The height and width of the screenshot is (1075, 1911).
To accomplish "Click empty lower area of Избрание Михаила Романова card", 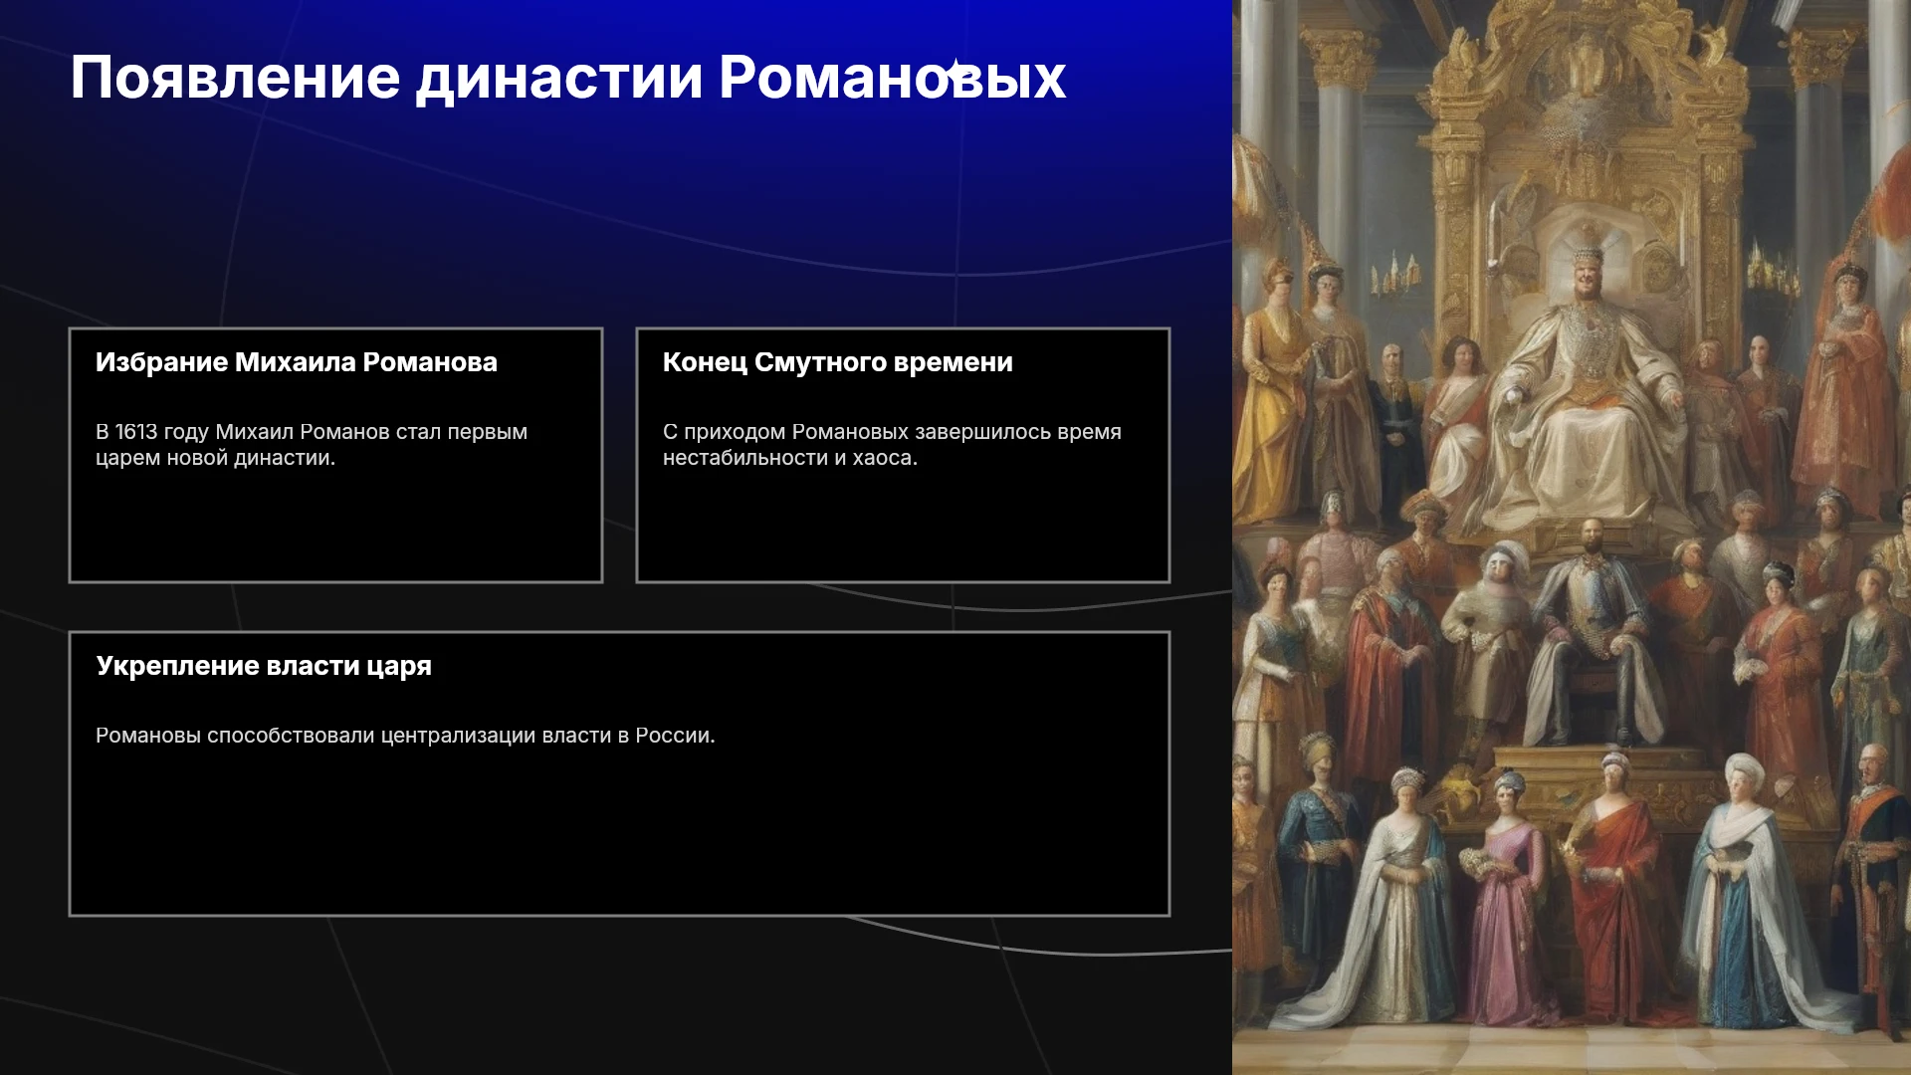I will tap(335, 528).
